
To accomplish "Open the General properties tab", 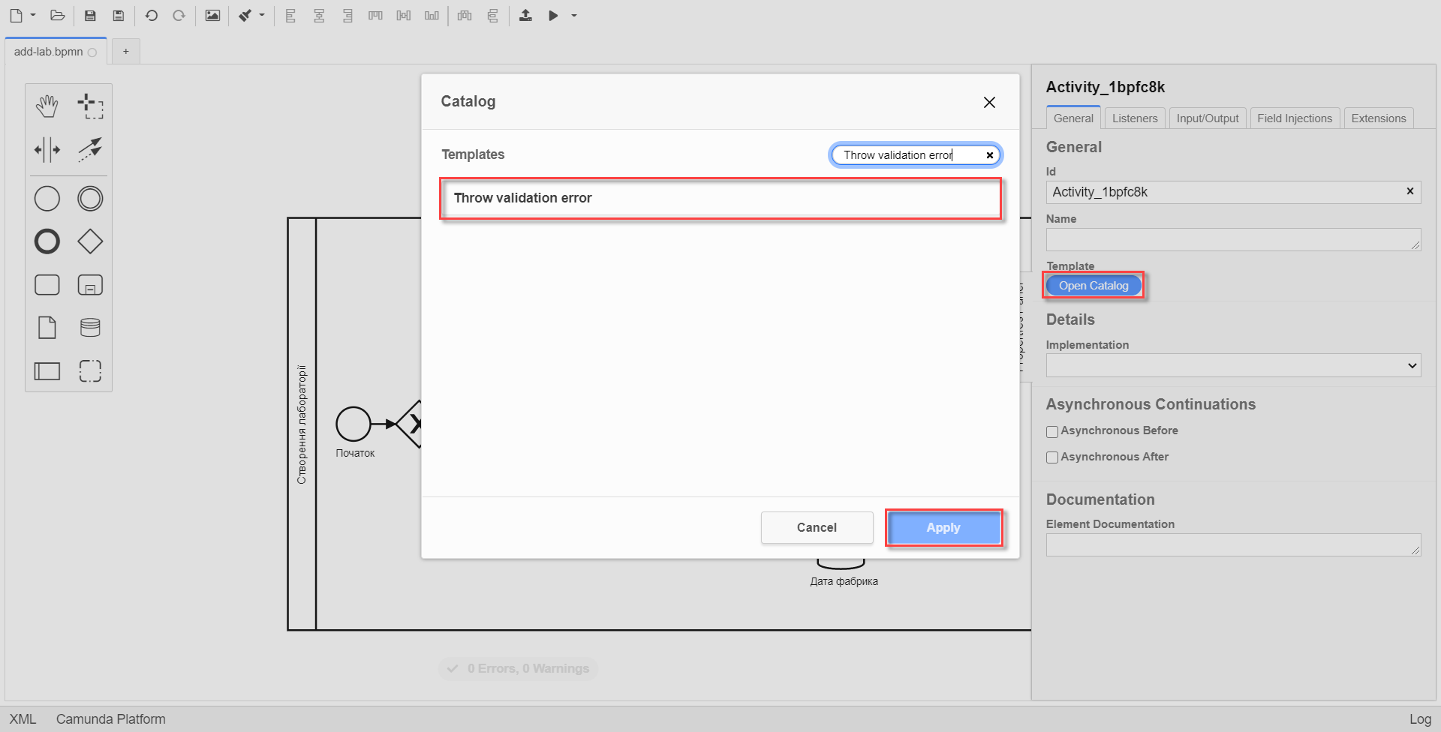I will (x=1073, y=118).
